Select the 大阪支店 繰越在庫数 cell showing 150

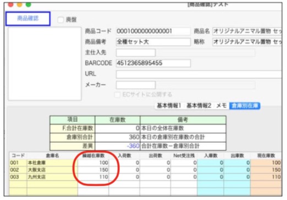[x=93, y=170]
